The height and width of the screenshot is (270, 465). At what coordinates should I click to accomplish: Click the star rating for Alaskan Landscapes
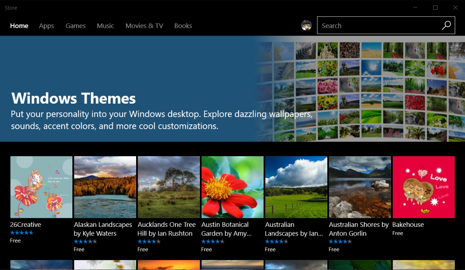point(85,242)
